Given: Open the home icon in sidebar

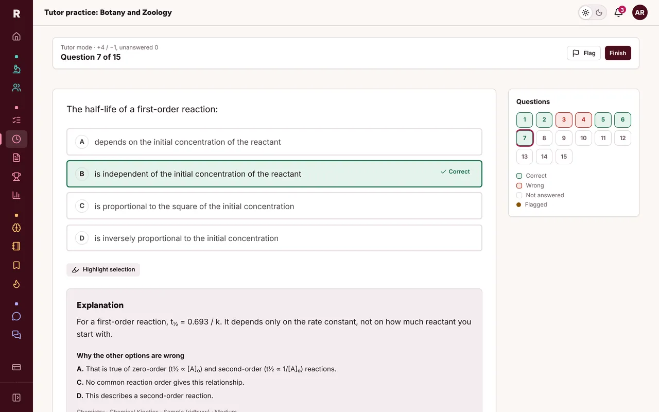Looking at the screenshot, I should click(x=16, y=37).
